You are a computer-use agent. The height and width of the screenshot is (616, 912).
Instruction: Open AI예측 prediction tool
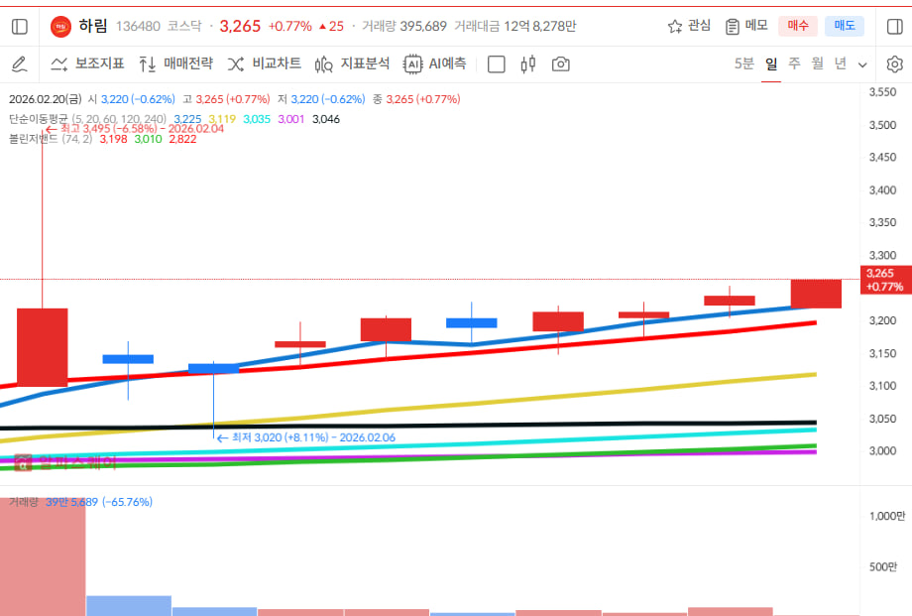coord(434,64)
